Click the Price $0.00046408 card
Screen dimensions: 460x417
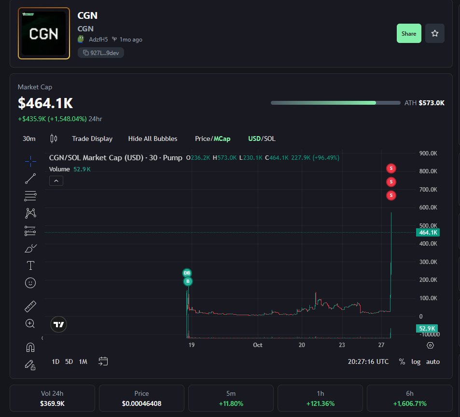(142, 398)
